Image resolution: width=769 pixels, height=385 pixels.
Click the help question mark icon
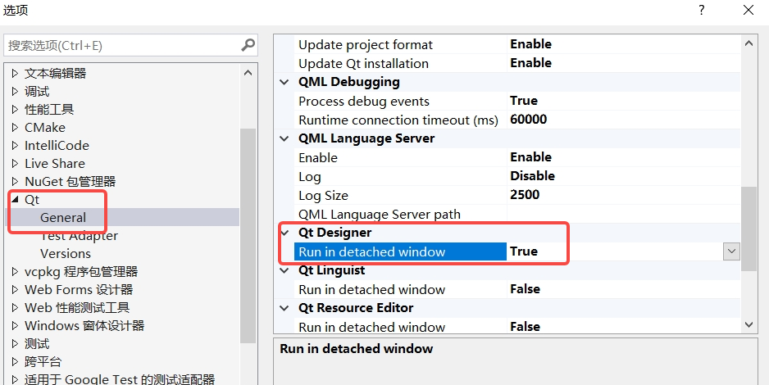(702, 10)
